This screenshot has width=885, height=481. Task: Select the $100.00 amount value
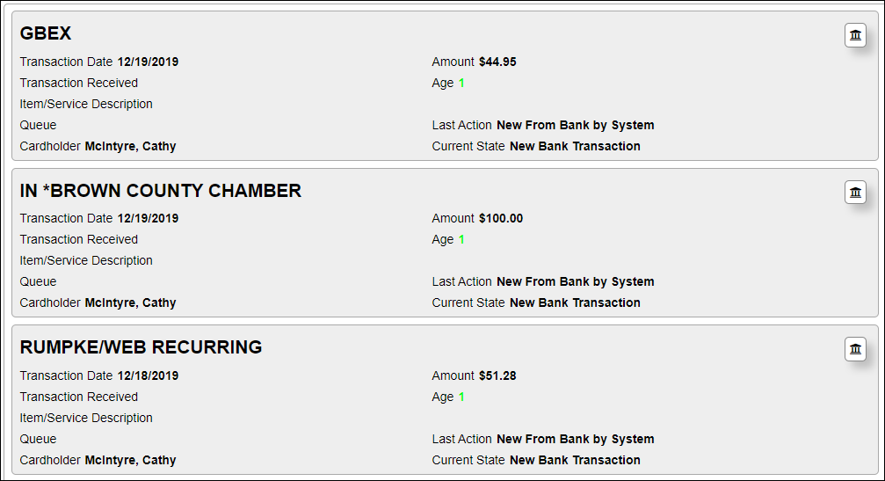501,218
